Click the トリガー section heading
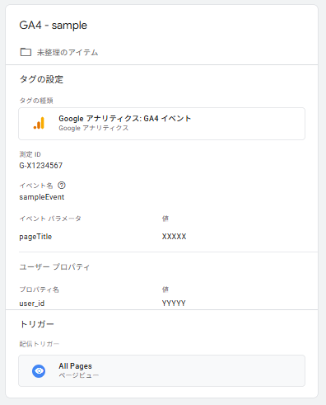The image size is (326, 405). 37,324
